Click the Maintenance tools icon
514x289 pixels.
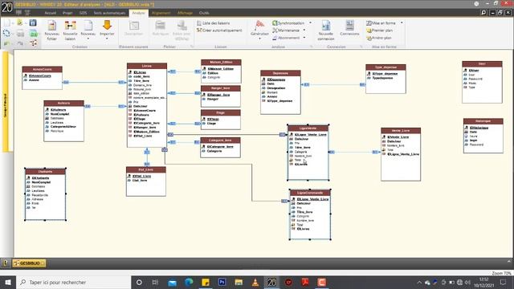275,31
